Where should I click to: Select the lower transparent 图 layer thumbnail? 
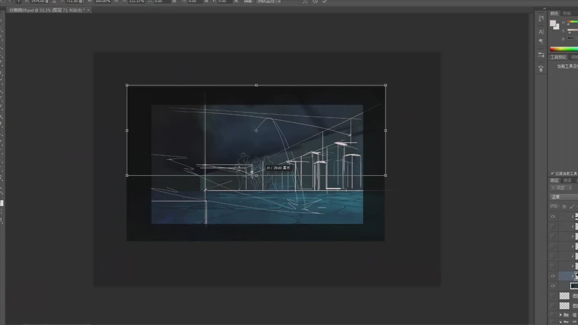(x=564, y=306)
